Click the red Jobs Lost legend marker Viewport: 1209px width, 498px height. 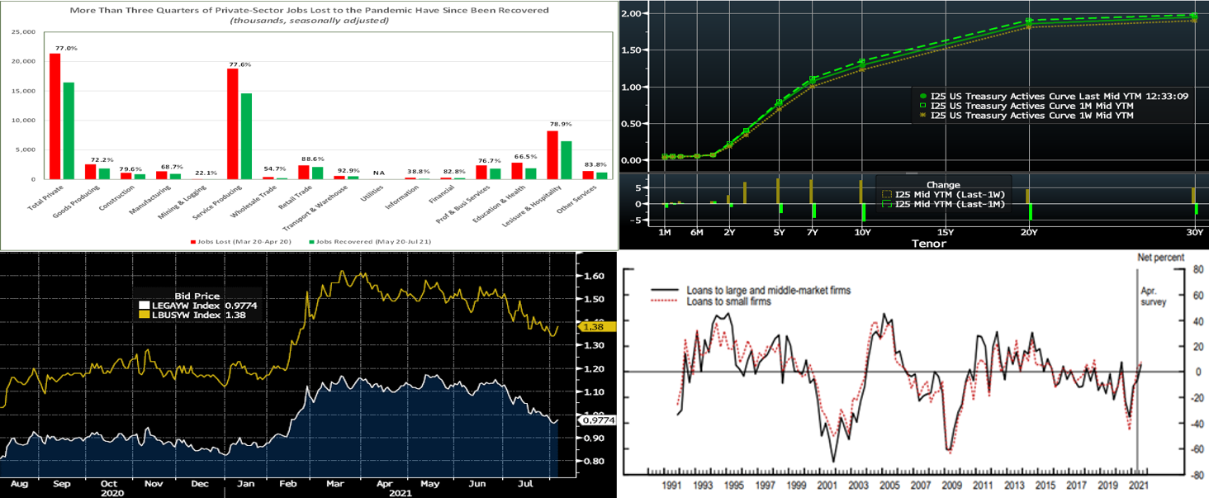coord(193,241)
